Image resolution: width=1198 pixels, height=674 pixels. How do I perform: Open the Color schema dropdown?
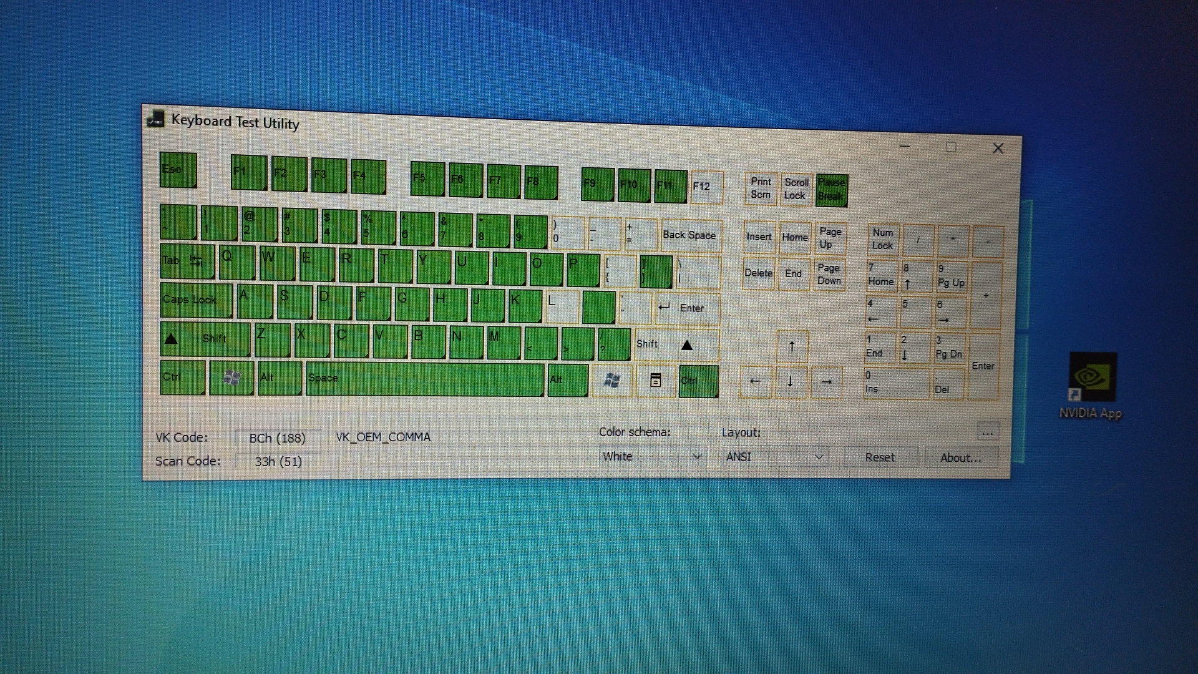click(652, 456)
